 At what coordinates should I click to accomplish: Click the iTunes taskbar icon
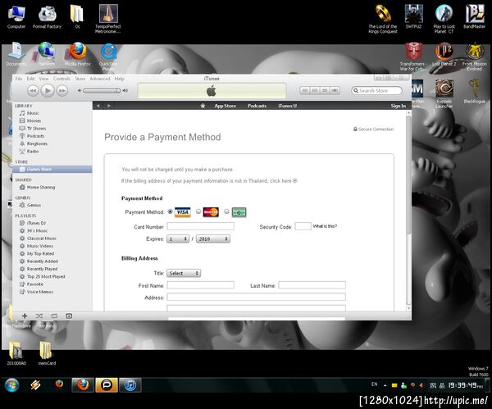[130, 385]
